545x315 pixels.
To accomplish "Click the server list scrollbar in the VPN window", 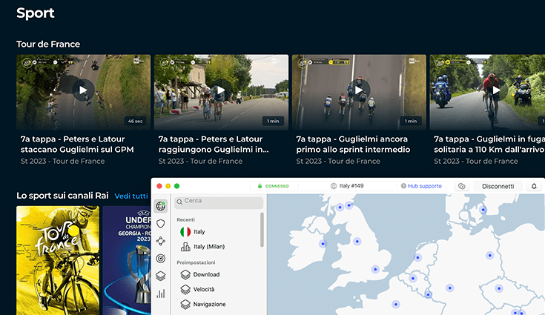I will (x=262, y=230).
